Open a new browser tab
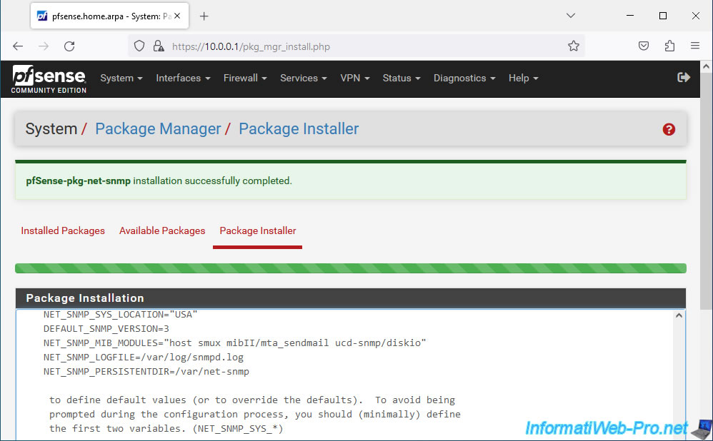The height and width of the screenshot is (441, 713). [x=204, y=16]
